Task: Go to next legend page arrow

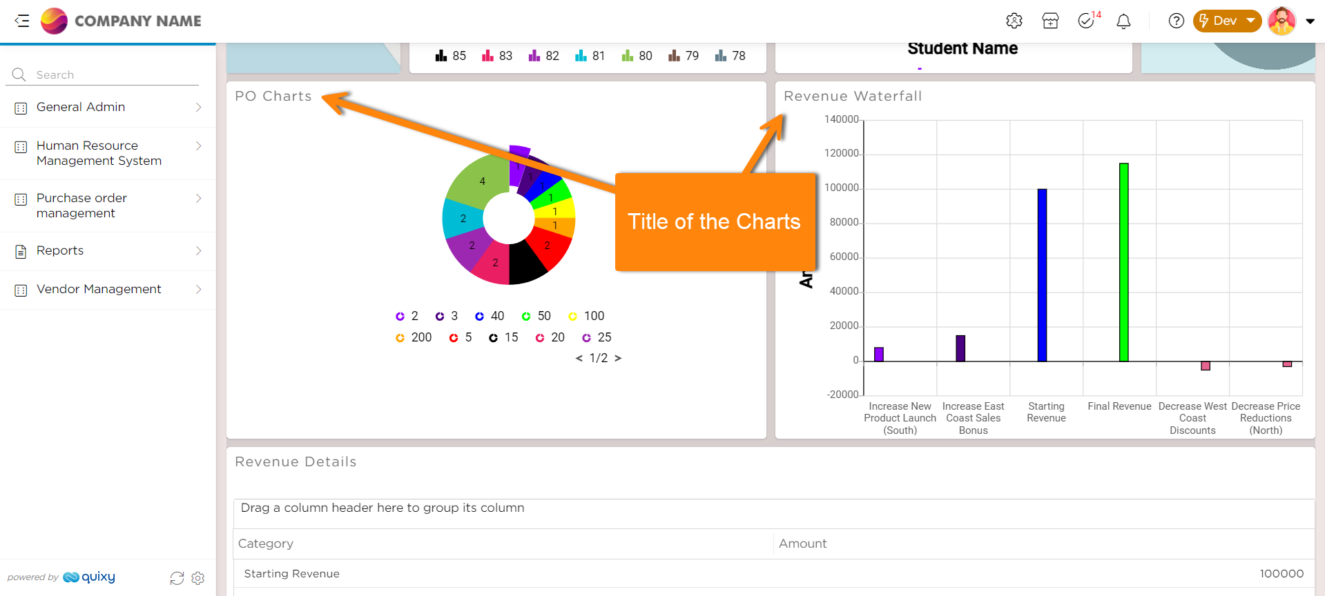Action: click(x=618, y=358)
